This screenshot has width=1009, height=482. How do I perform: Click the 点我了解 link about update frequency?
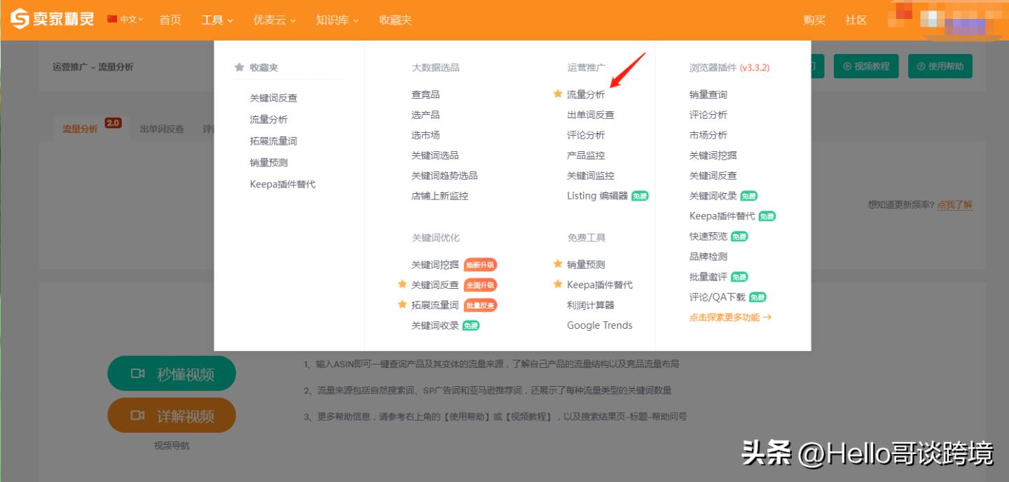[954, 205]
